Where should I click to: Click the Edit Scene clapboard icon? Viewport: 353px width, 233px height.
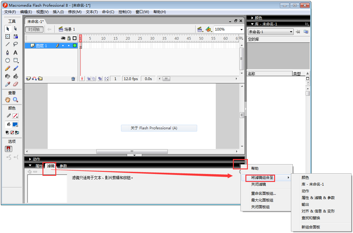(200, 29)
